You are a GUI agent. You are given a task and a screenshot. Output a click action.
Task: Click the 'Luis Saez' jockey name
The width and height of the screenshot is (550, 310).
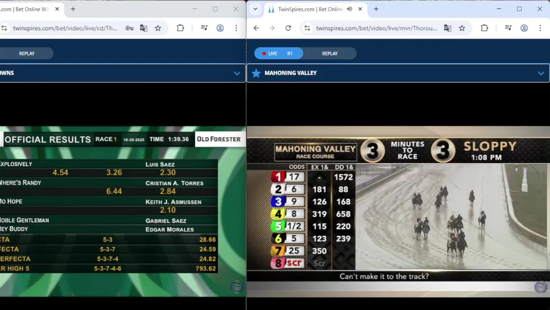pyautogui.click(x=160, y=164)
